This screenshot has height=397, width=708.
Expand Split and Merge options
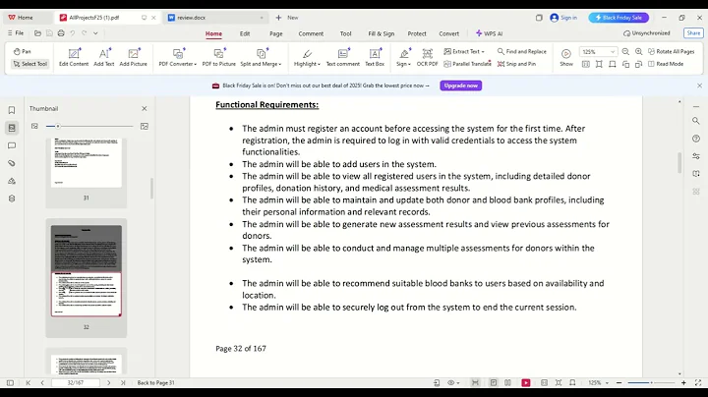click(x=261, y=57)
